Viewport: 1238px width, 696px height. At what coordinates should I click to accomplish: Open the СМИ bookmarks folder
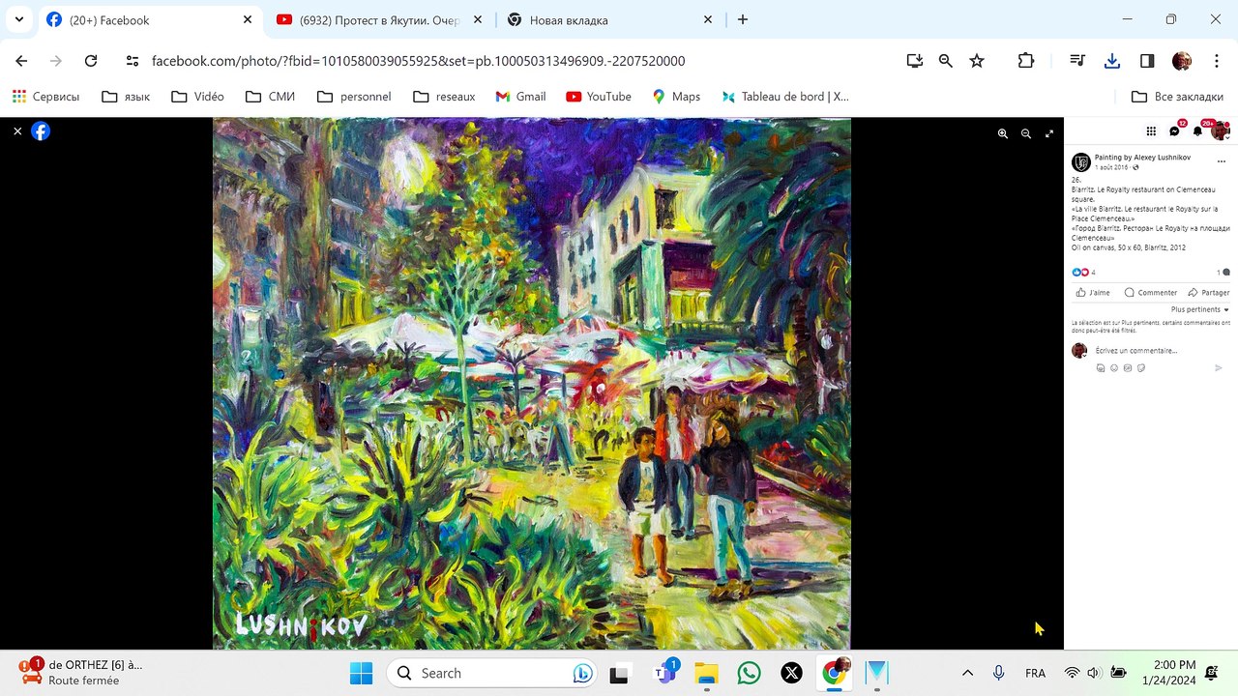coord(270,97)
